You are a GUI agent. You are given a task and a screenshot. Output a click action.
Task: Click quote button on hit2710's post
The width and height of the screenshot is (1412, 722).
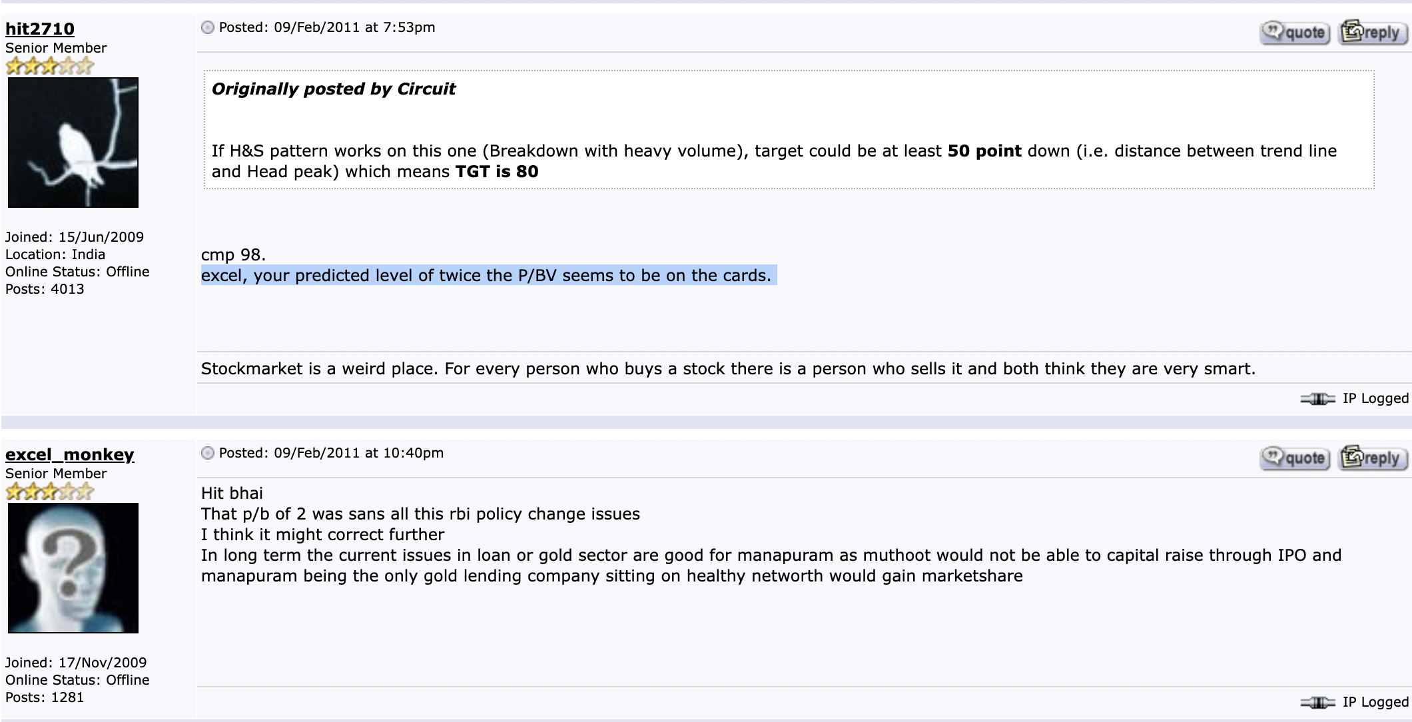coord(1294,32)
